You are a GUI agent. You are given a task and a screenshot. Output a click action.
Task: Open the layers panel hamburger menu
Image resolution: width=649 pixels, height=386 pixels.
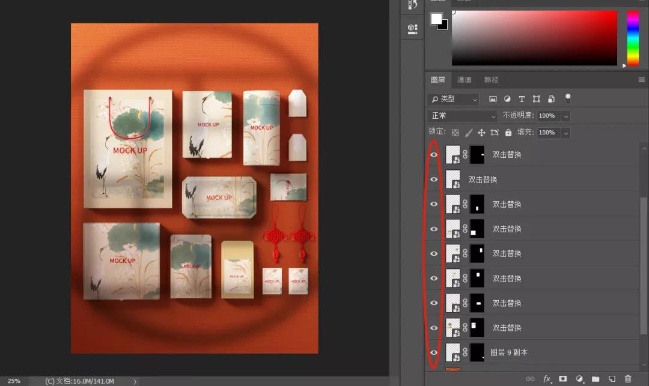(x=641, y=80)
